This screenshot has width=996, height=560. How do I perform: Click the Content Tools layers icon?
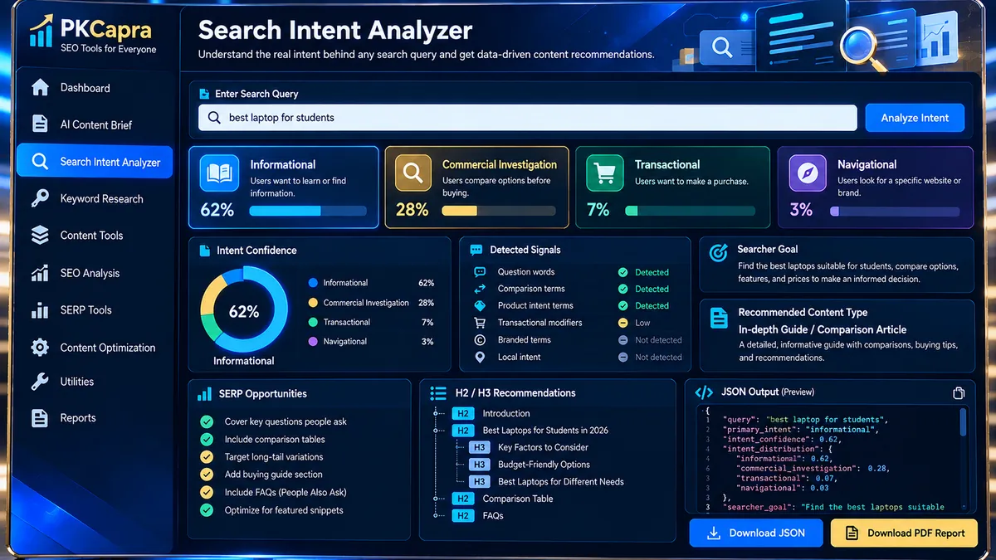coord(40,236)
